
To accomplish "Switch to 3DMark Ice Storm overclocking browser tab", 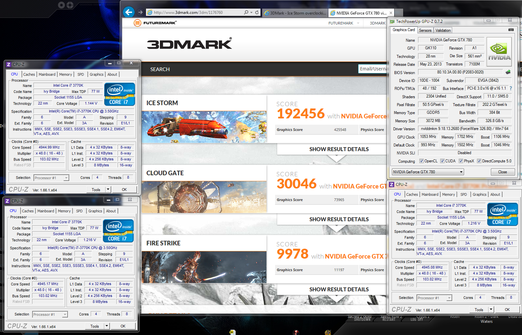I will tap(295, 13).
